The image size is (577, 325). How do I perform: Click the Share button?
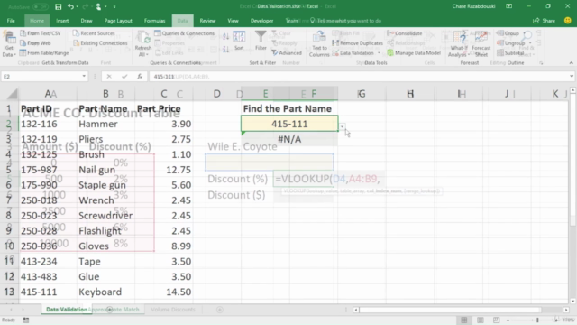click(545, 21)
